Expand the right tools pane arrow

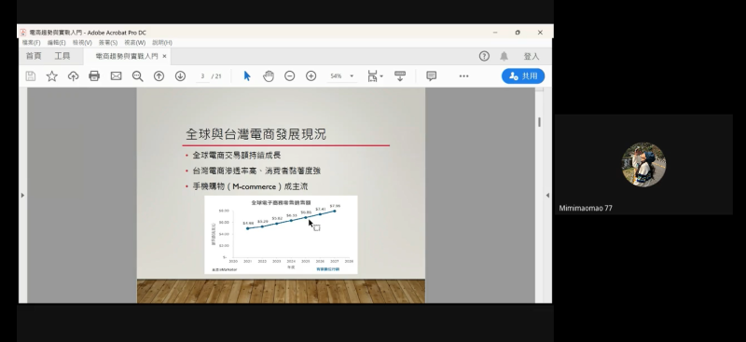click(x=547, y=195)
